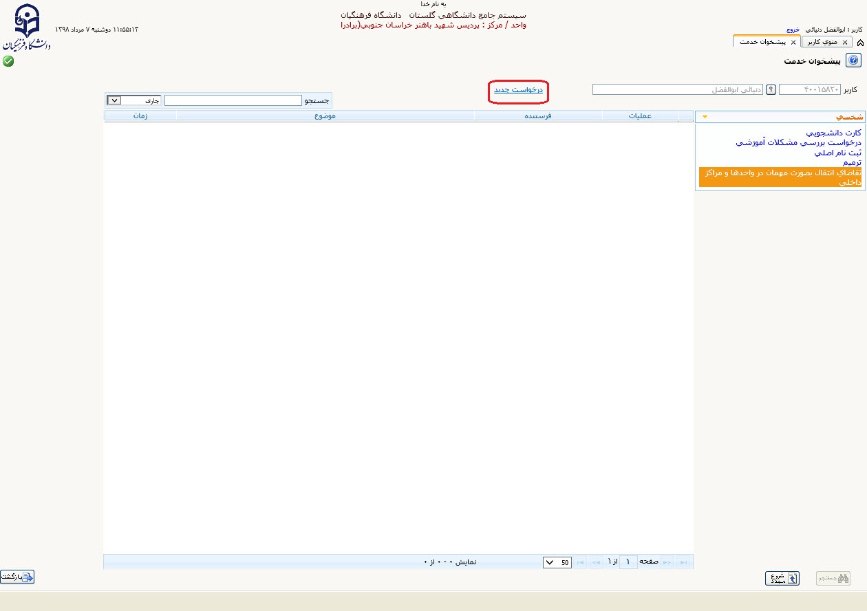Viewport: 867px width, 611px height.
Task: Click the شروع مجدد restart button
Action: click(782, 578)
